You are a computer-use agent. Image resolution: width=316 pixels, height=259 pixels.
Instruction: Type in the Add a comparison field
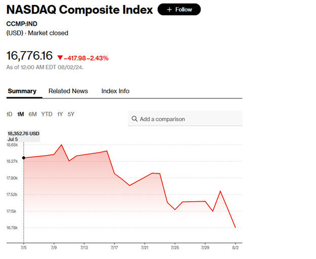tap(187, 119)
